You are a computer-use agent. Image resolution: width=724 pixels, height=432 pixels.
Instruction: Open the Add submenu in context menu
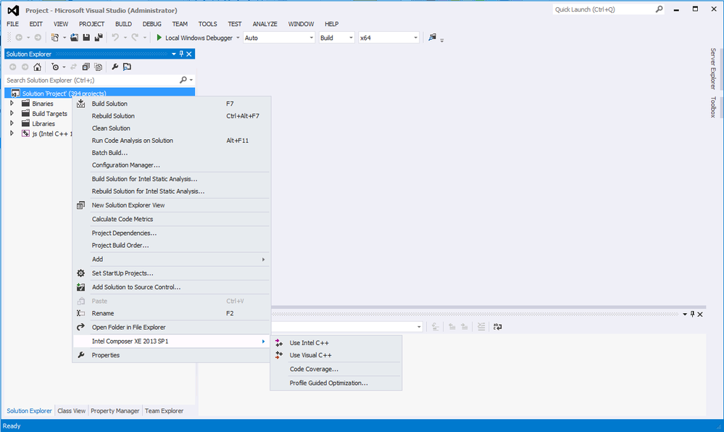click(x=171, y=259)
